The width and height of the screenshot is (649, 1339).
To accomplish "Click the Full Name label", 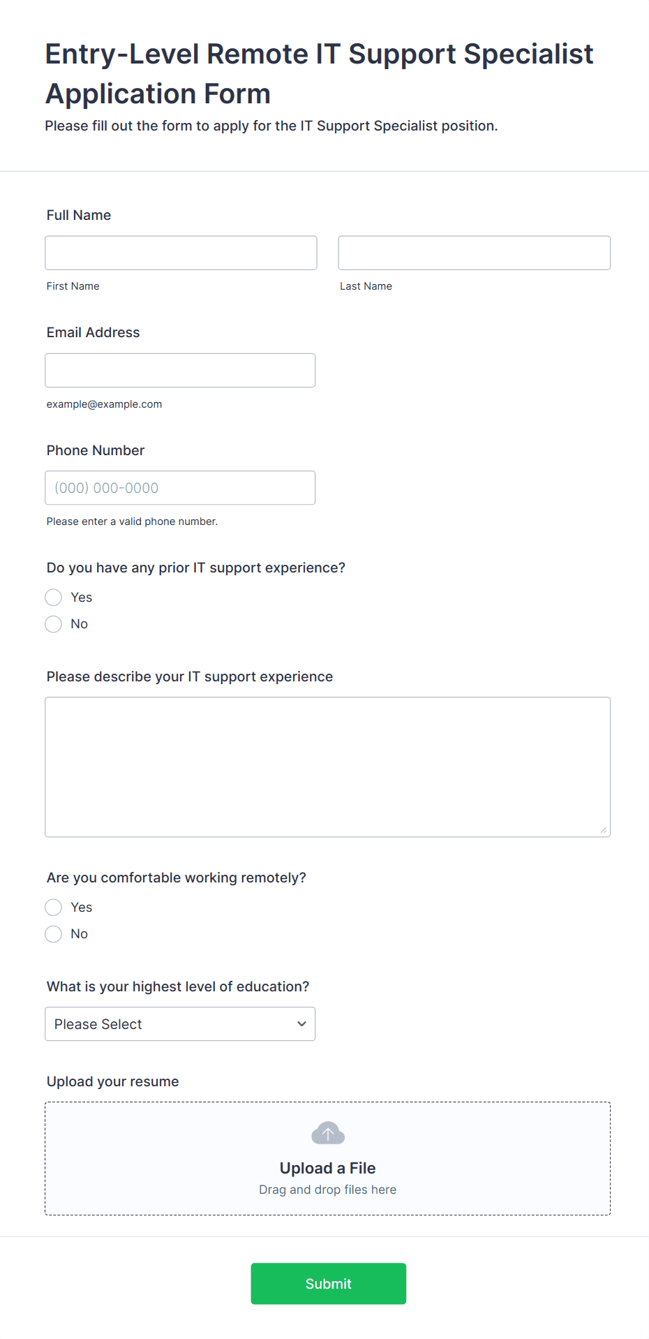I will click(x=79, y=215).
